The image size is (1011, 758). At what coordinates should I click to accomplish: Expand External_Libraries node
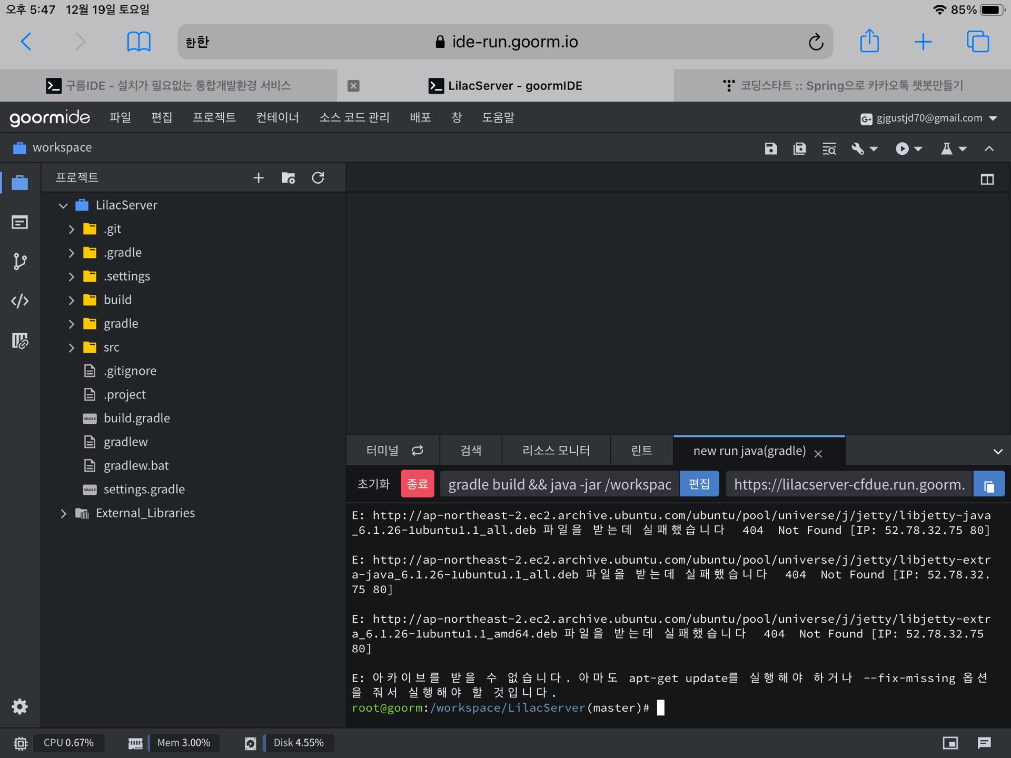coord(63,513)
